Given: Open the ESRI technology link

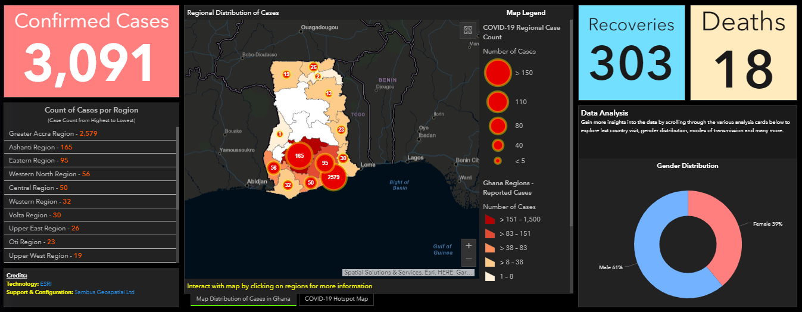Looking at the screenshot, I should click(46, 284).
